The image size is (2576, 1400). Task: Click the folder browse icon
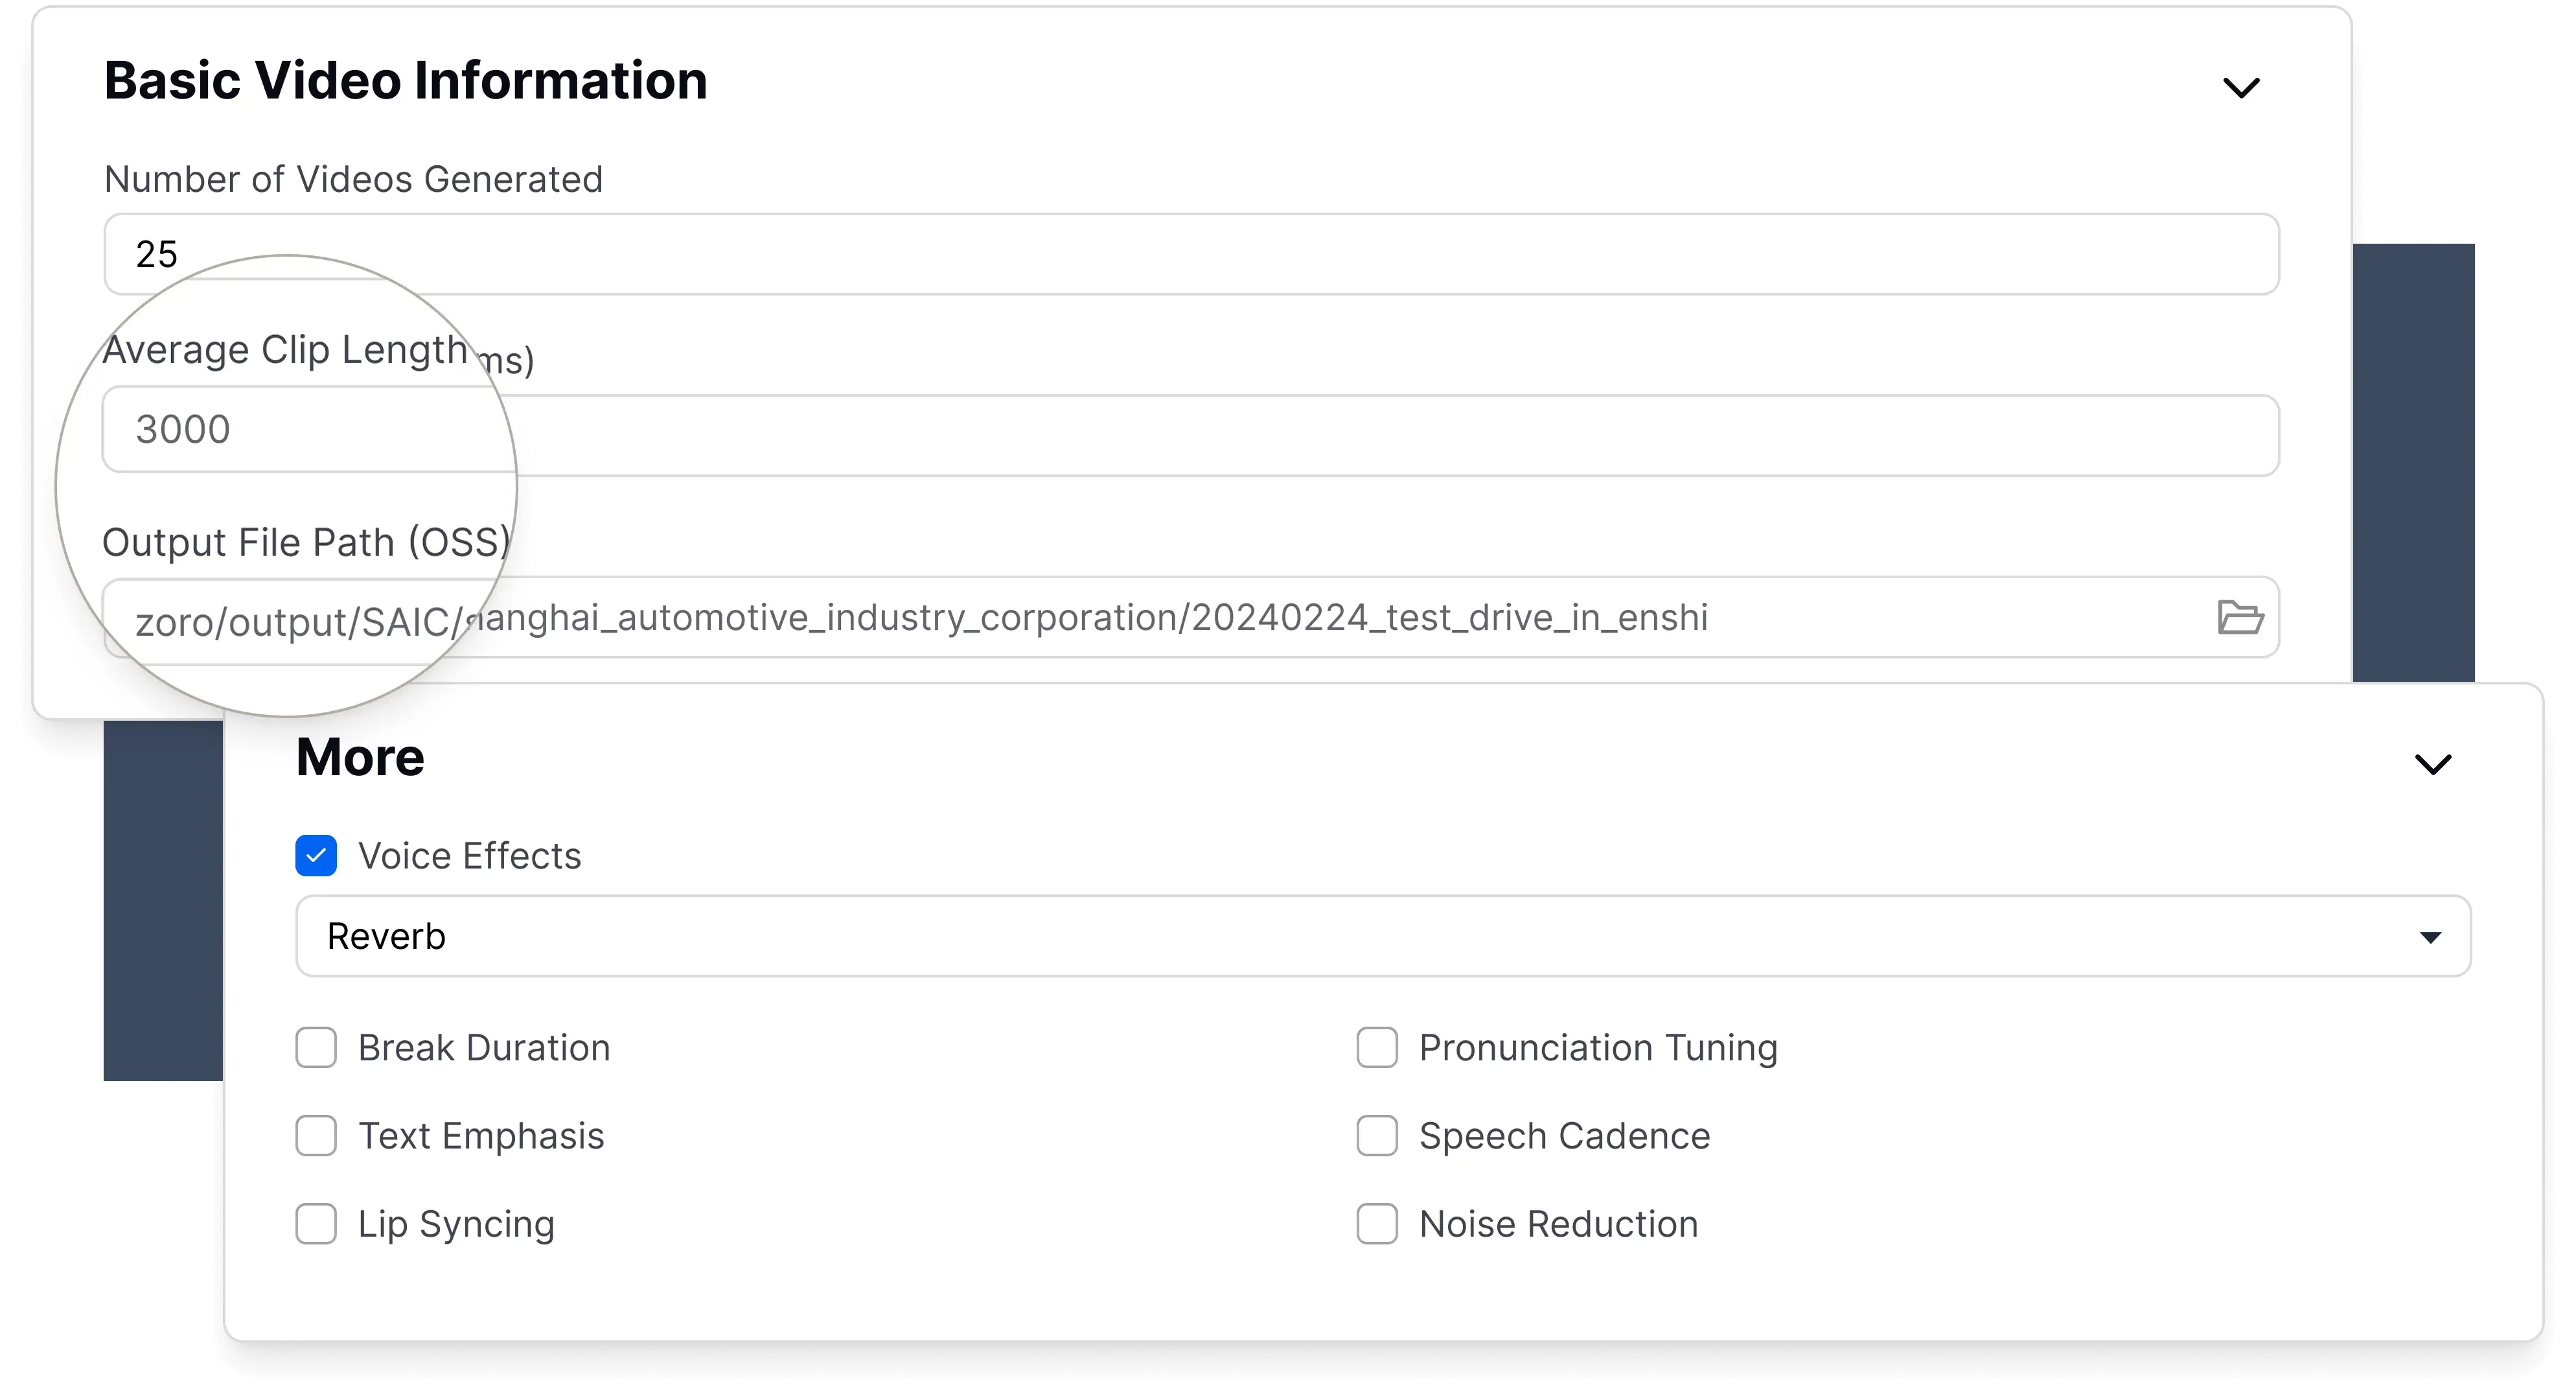2239,618
